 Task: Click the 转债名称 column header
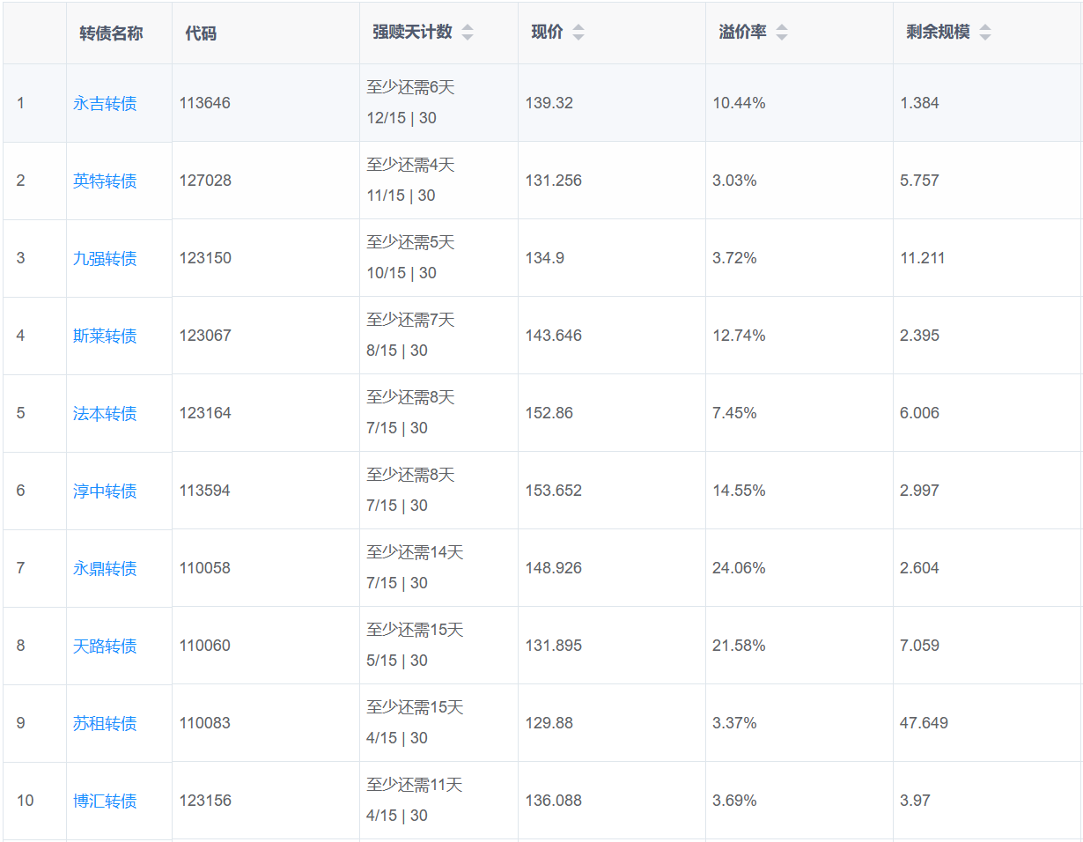coord(111,33)
